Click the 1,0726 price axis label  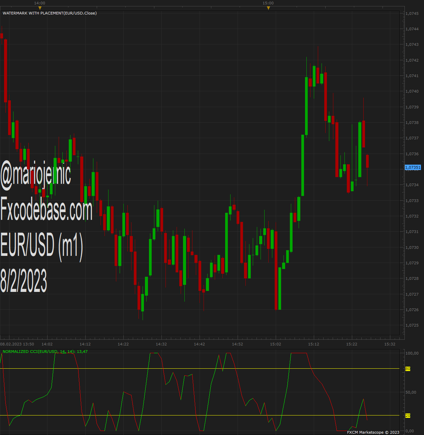click(412, 310)
